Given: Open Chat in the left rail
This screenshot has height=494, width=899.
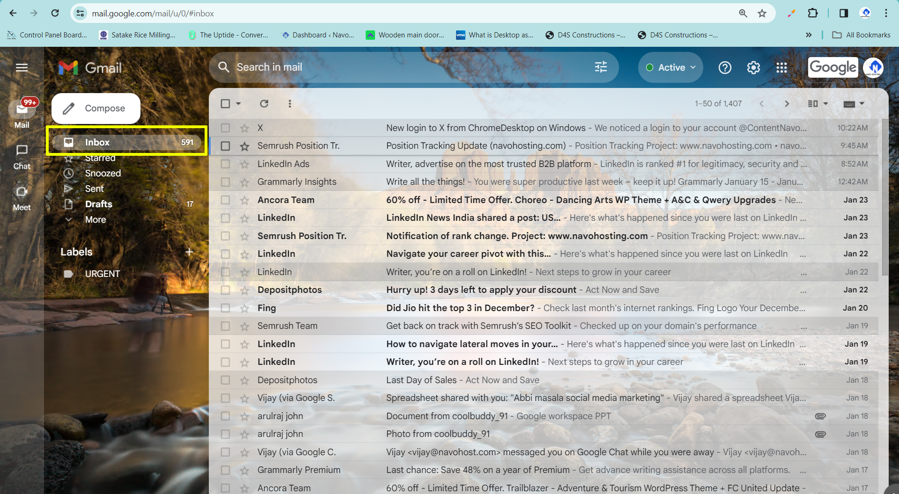Looking at the screenshot, I should click(22, 158).
